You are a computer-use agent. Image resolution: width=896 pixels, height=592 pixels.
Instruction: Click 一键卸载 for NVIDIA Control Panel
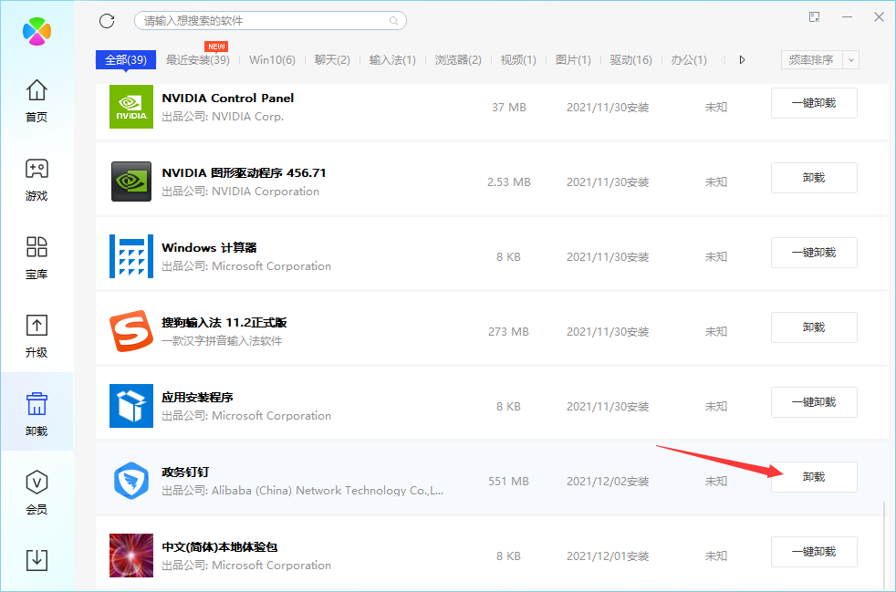click(x=814, y=103)
